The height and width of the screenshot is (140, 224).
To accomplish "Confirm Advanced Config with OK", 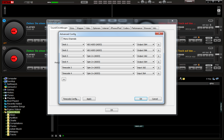I will click(141, 99).
